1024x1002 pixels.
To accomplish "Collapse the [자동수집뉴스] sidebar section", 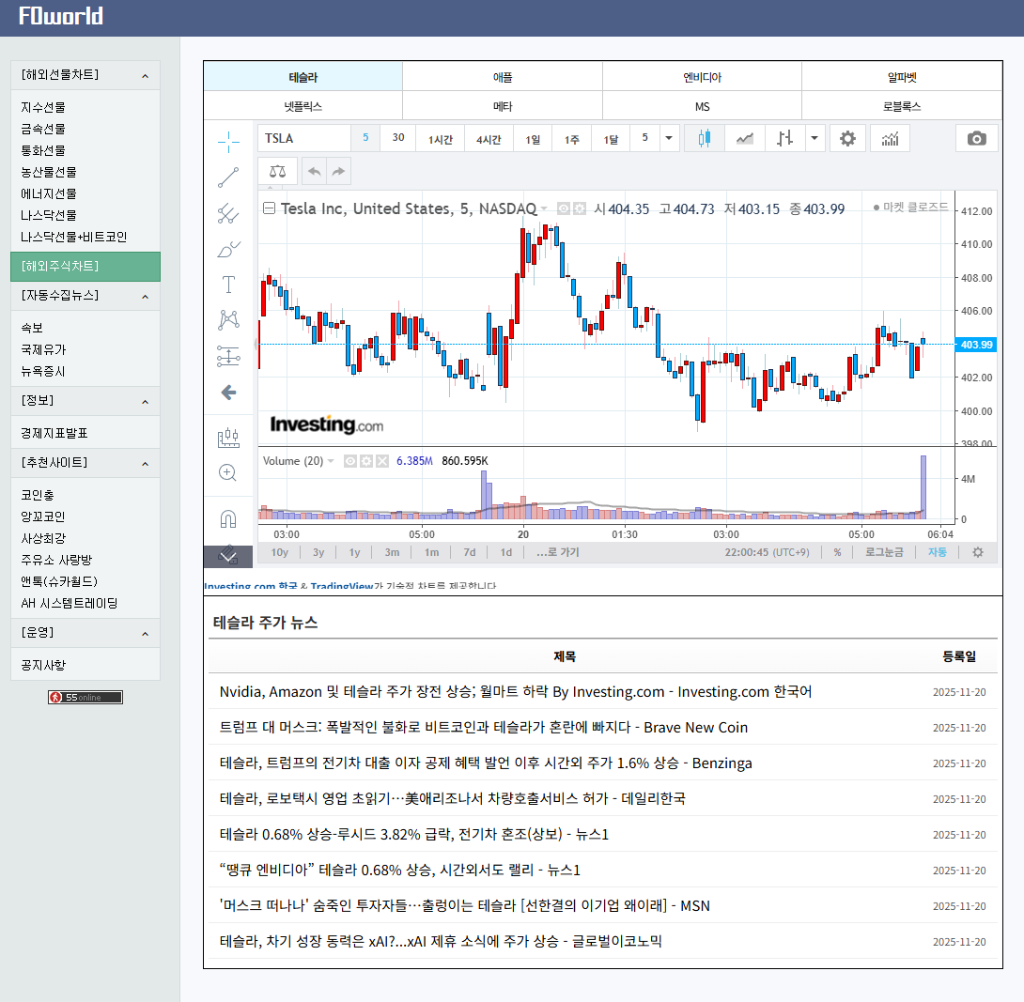I will (x=85, y=296).
